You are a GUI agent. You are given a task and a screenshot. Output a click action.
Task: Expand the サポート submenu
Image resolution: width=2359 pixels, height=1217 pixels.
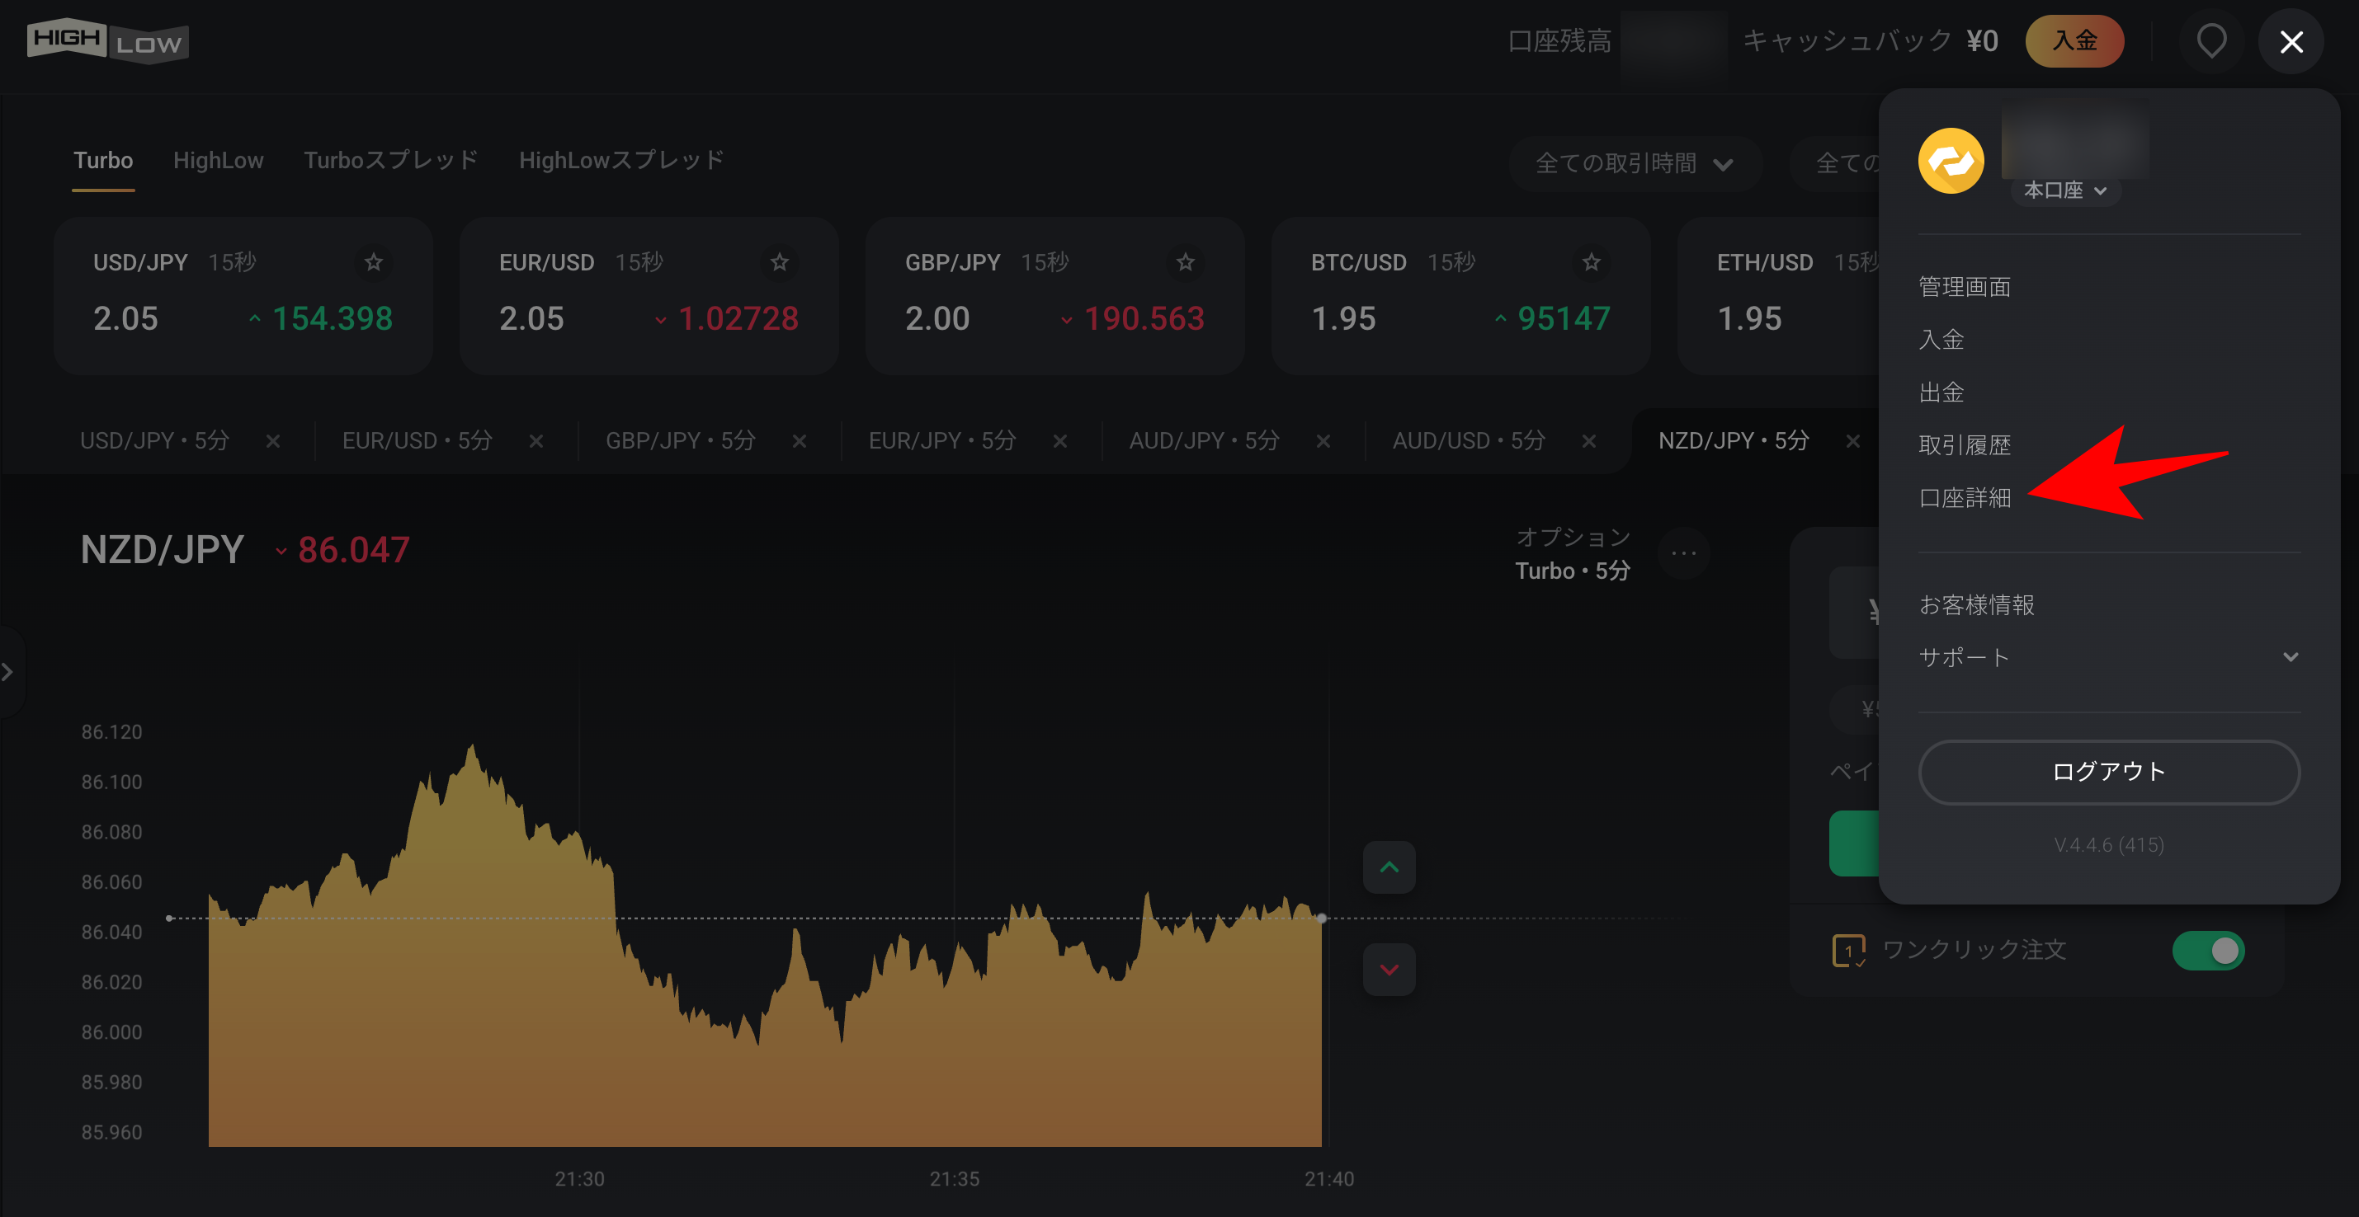(2109, 657)
